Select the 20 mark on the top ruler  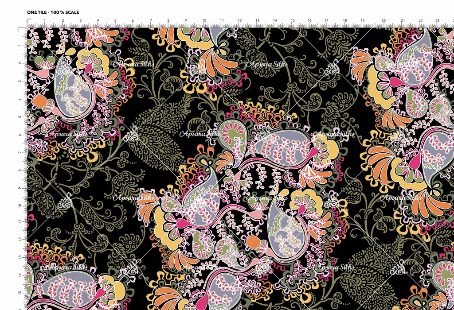(383, 21)
